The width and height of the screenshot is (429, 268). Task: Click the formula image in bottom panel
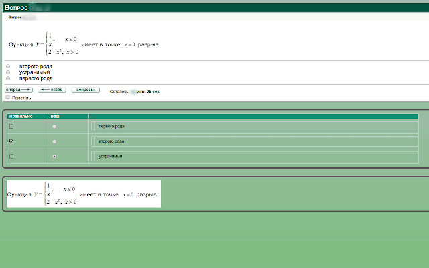pyautogui.click(x=84, y=194)
